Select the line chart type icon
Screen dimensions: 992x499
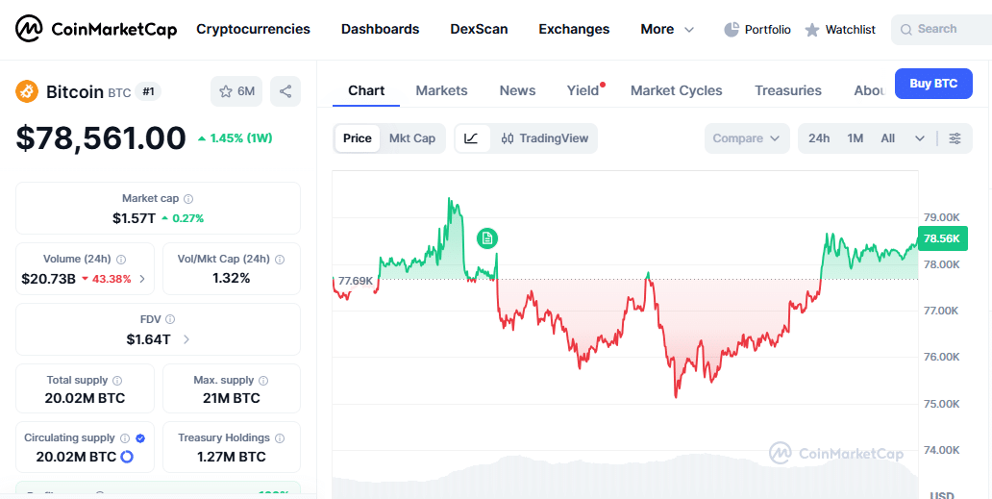(471, 138)
